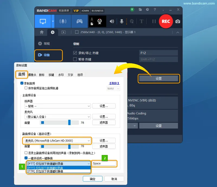The width and height of the screenshot is (217, 187).
Task: Click F12 hotkey field
Action: point(158,53)
